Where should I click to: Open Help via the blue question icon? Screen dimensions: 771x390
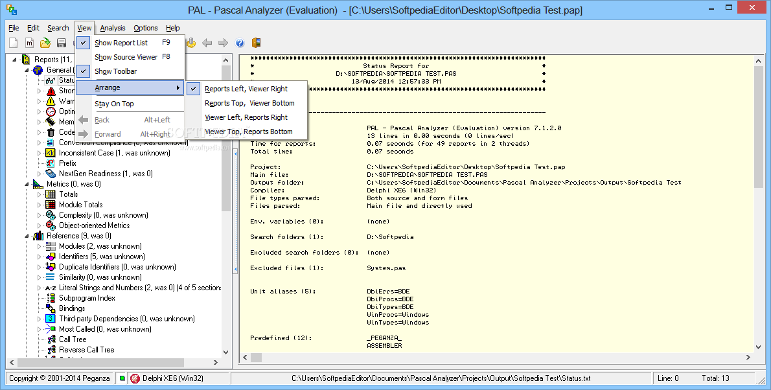tap(240, 43)
